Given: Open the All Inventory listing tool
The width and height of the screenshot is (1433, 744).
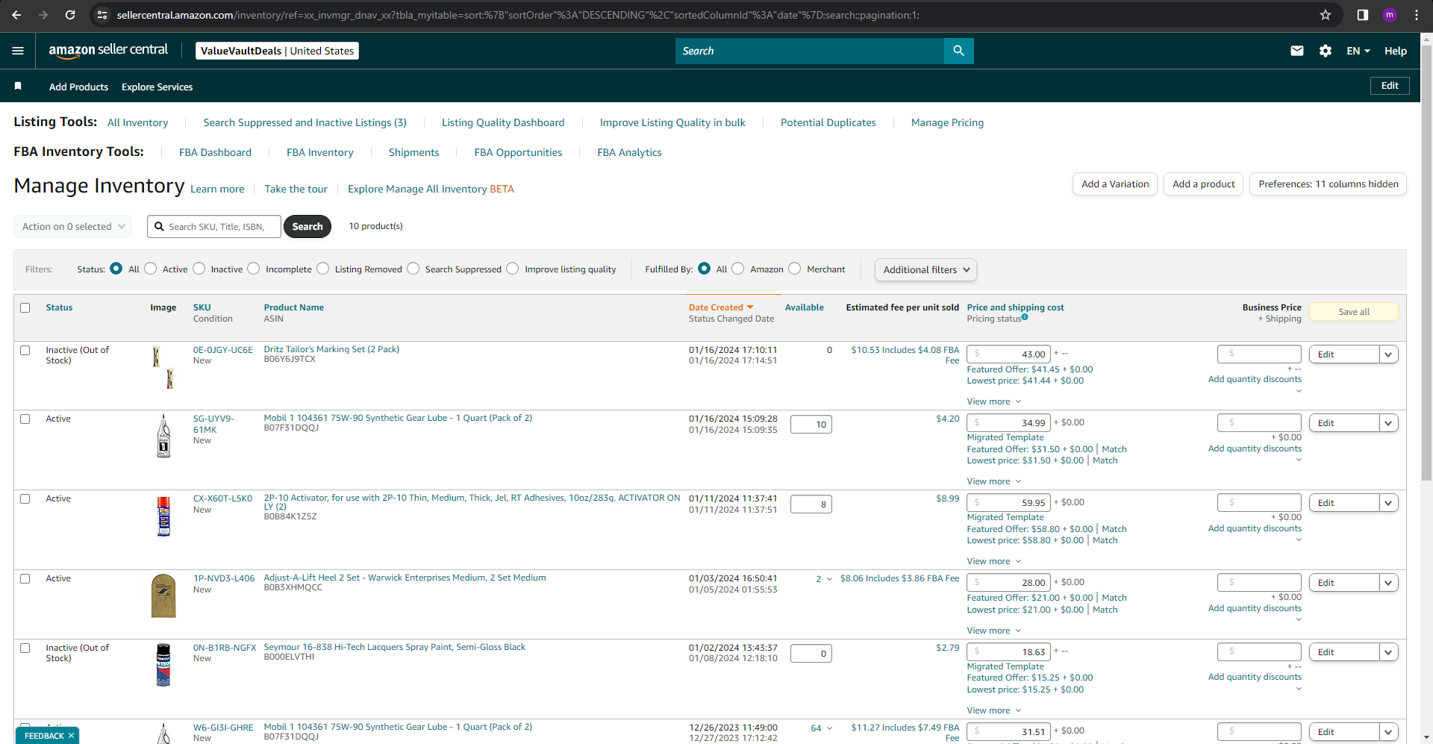Looking at the screenshot, I should coord(137,122).
